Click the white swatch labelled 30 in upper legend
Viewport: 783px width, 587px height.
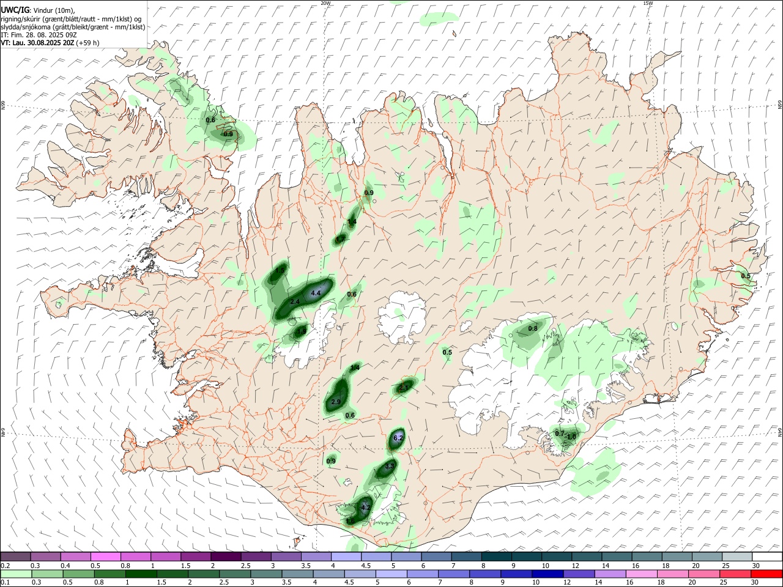(x=766, y=556)
